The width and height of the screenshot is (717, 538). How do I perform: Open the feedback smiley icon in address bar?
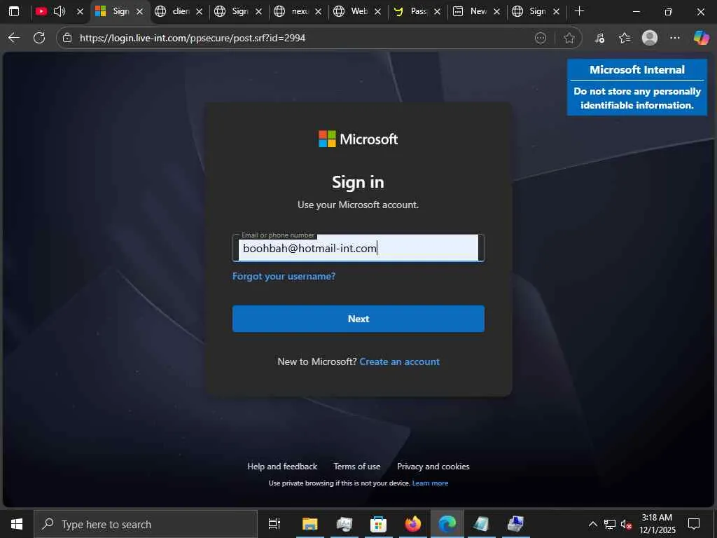coord(541,38)
